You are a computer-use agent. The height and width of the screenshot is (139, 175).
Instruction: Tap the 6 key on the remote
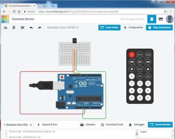pyautogui.click(x=148, y=91)
